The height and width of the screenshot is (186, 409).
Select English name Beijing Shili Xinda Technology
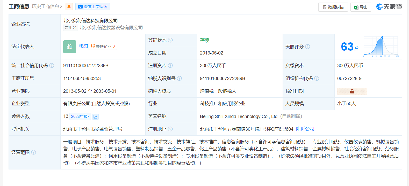[239, 117]
